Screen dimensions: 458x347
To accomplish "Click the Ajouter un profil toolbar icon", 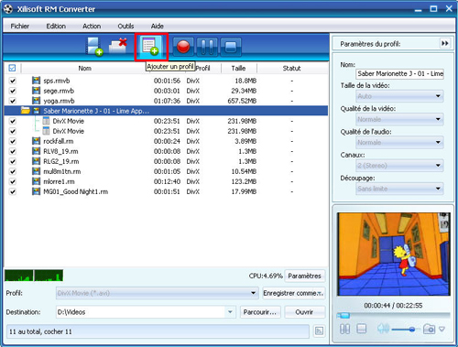I will tap(151, 47).
